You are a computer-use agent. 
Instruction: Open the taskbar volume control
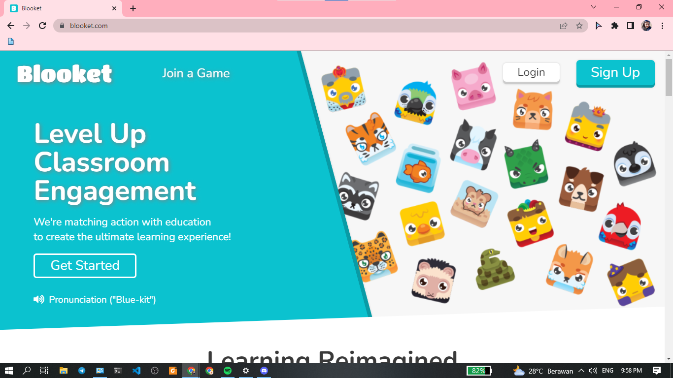593,371
